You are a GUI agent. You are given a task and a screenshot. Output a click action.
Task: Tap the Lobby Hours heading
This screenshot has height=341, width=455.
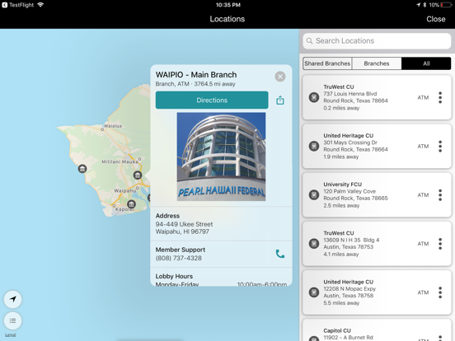click(x=174, y=276)
